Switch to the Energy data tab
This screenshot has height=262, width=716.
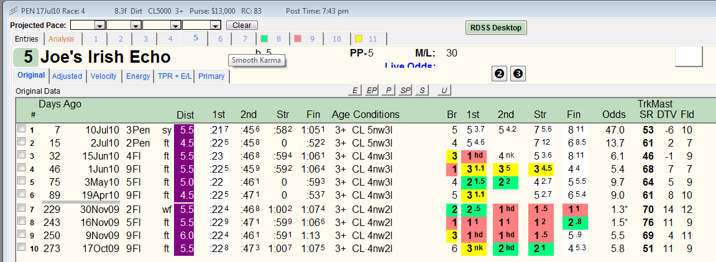[138, 76]
